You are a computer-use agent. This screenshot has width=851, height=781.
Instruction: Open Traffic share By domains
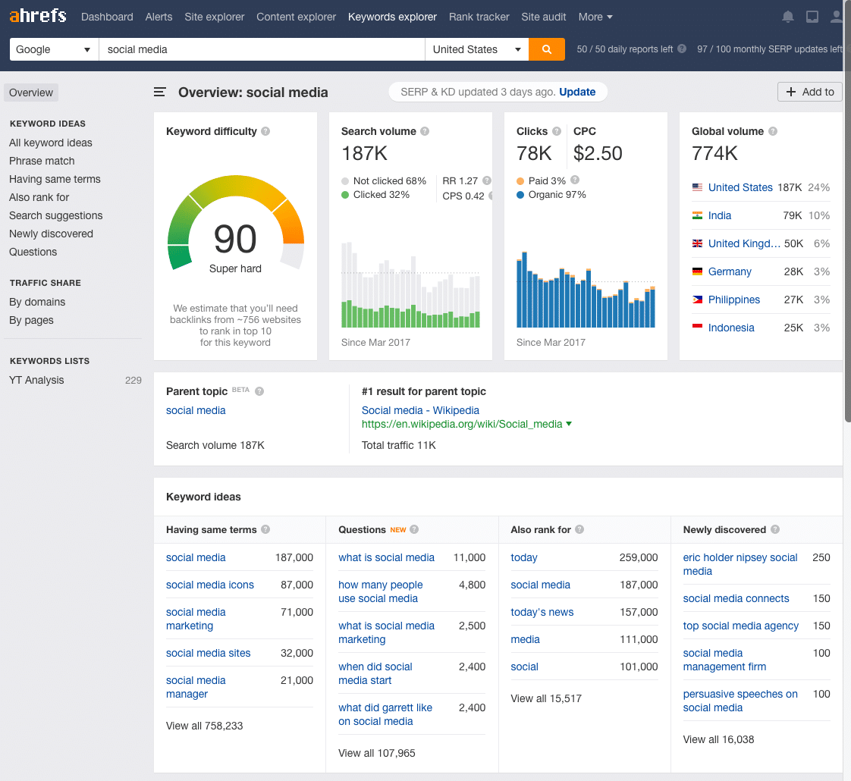tap(37, 303)
